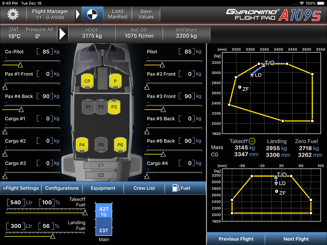The image size is (327, 245).
Task: Click the fuel pump icon on the Fuel tab
Action: (x=176, y=188)
